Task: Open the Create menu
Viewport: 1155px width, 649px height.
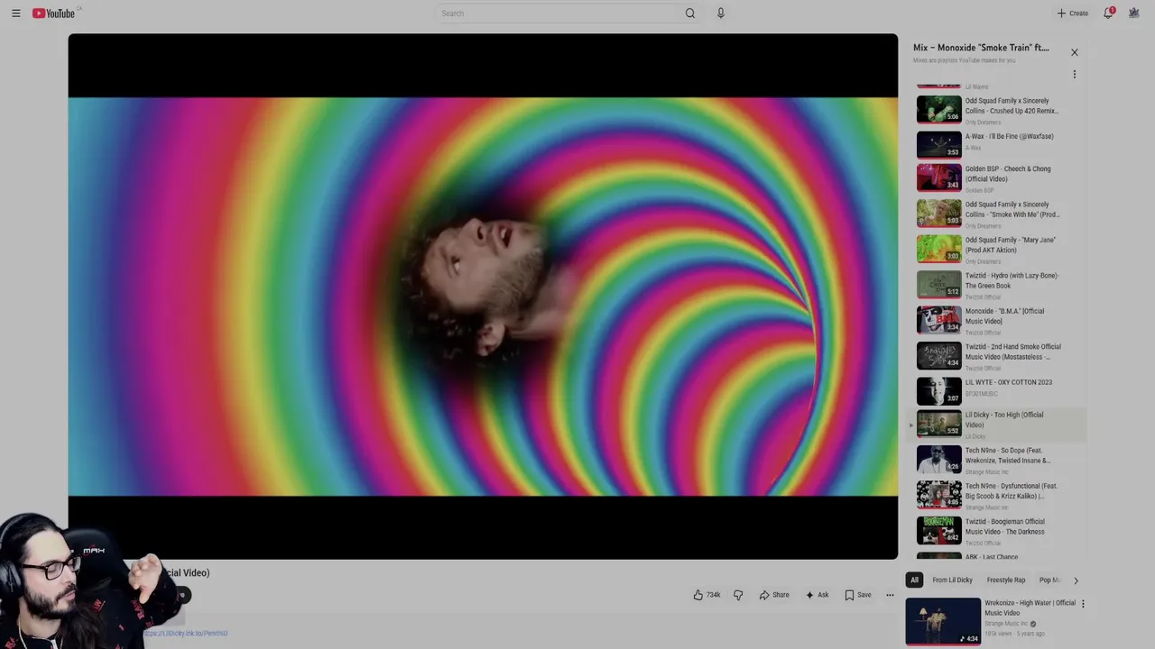Action: click(1073, 14)
